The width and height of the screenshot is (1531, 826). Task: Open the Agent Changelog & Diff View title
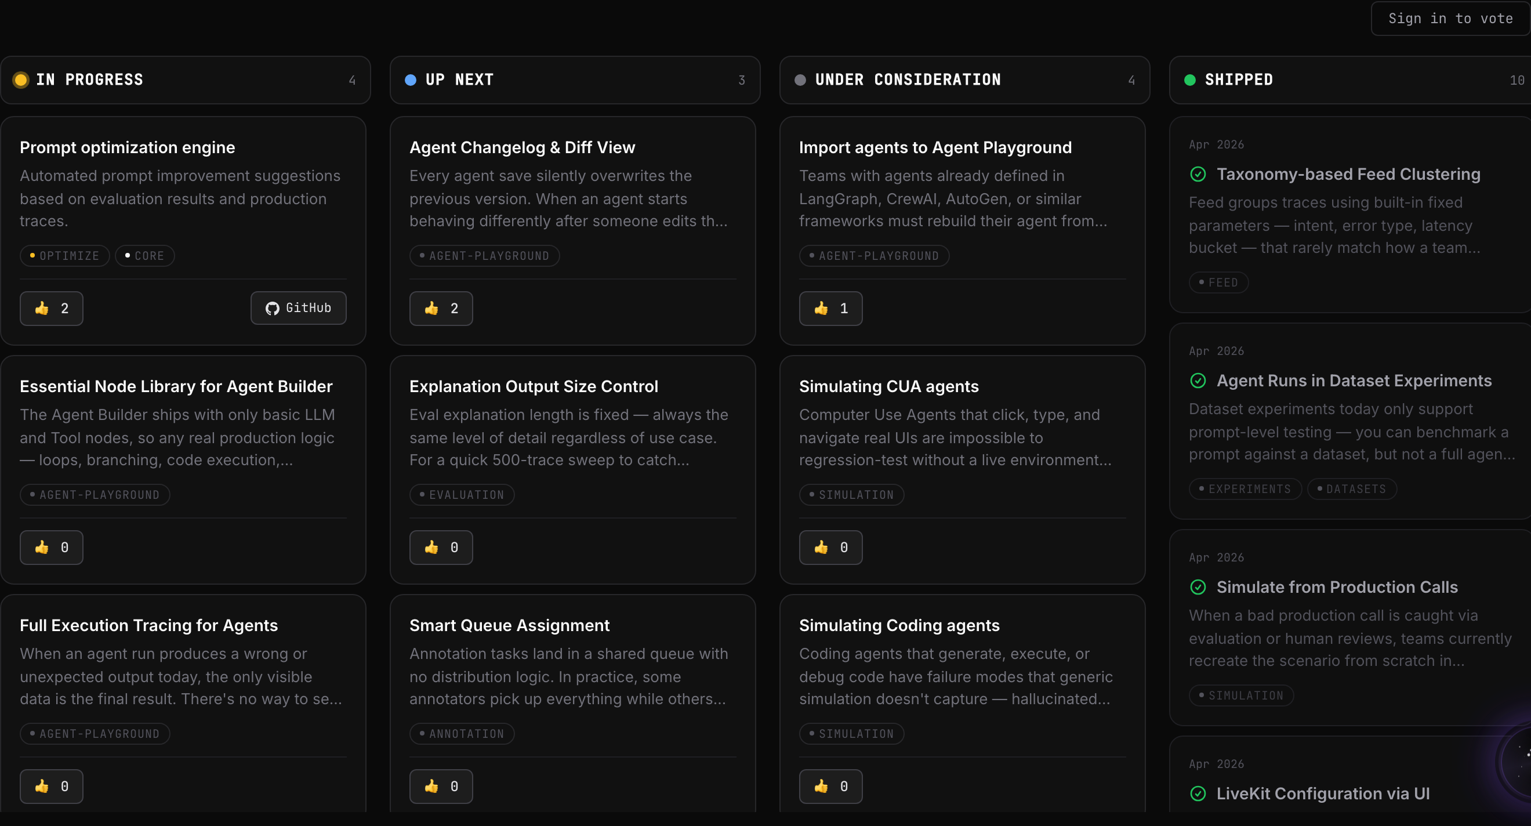[x=522, y=147]
